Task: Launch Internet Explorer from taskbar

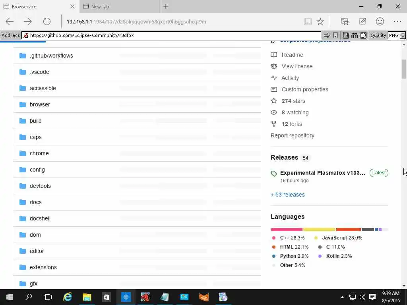Action: (68, 297)
